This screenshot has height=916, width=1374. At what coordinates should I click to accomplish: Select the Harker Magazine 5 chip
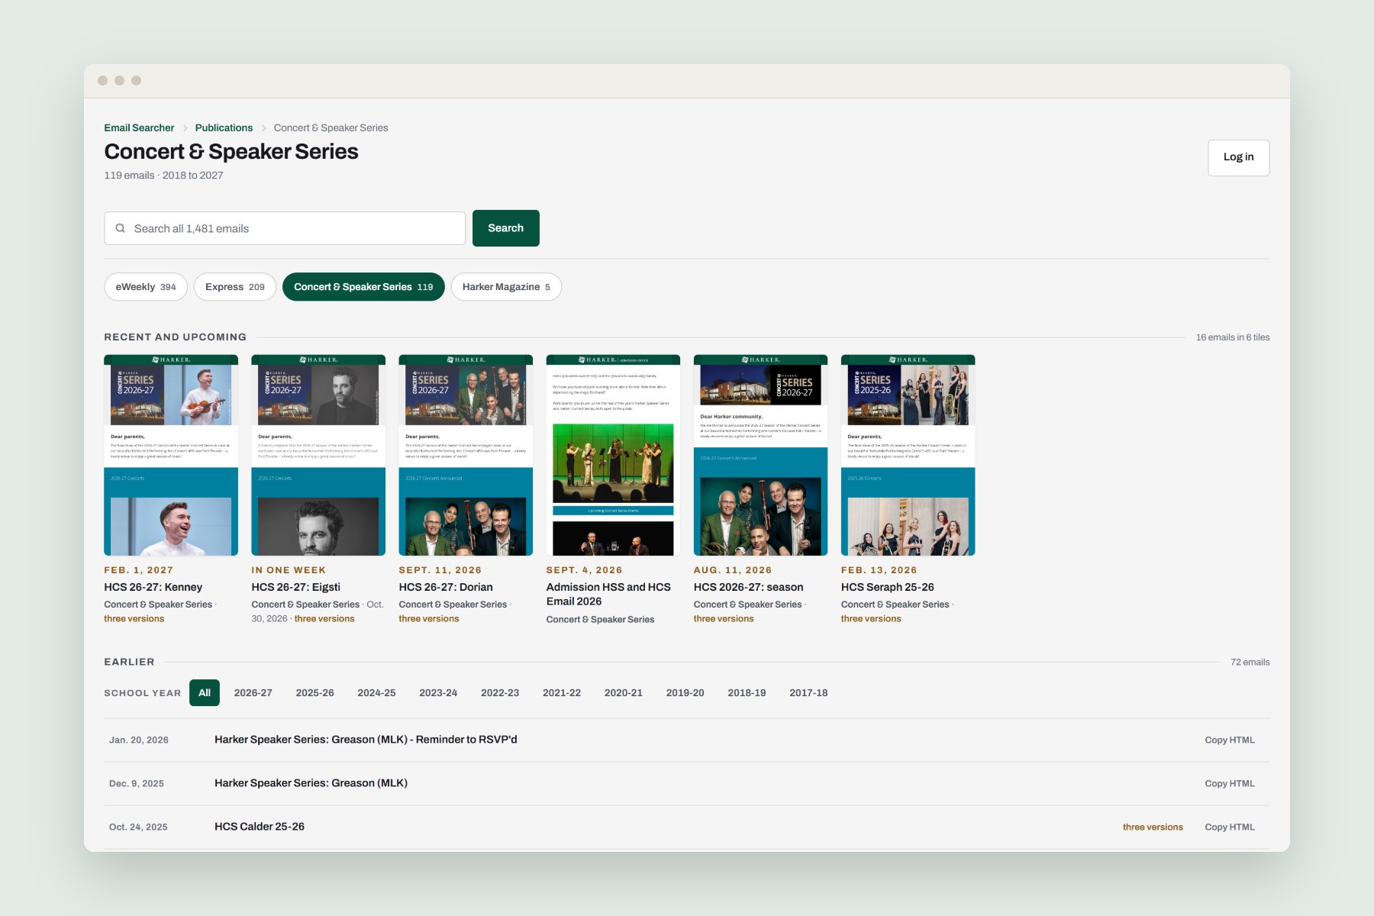tap(506, 287)
